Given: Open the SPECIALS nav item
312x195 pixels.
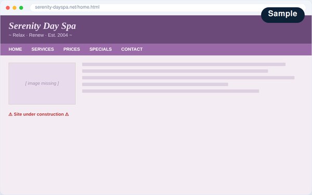Looking at the screenshot, I should [100, 49].
